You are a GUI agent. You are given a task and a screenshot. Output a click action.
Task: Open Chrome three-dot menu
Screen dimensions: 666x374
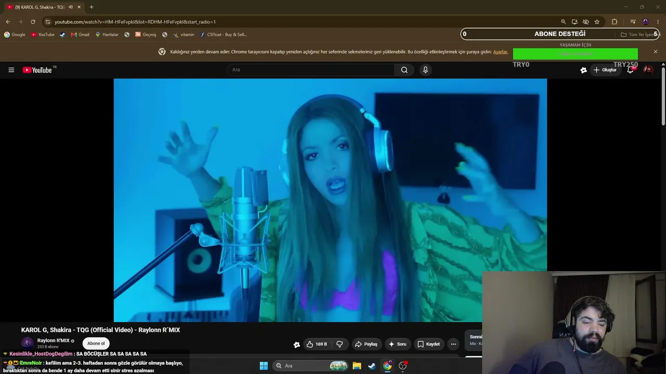point(658,22)
